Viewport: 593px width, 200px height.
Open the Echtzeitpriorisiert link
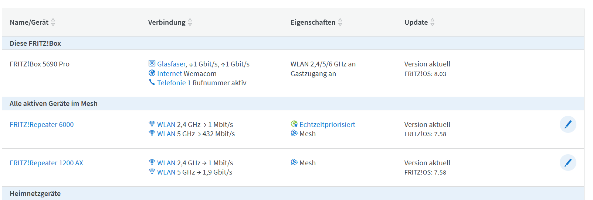click(x=327, y=124)
